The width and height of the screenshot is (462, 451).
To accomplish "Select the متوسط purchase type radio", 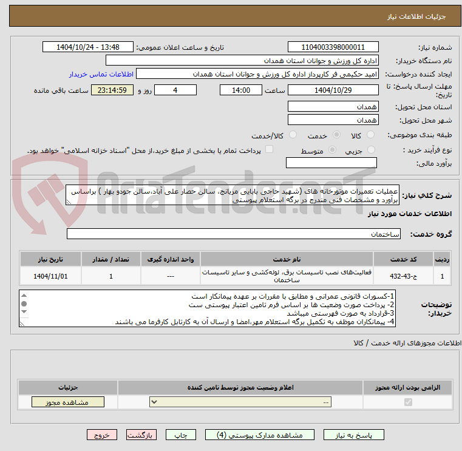I will click(x=332, y=150).
